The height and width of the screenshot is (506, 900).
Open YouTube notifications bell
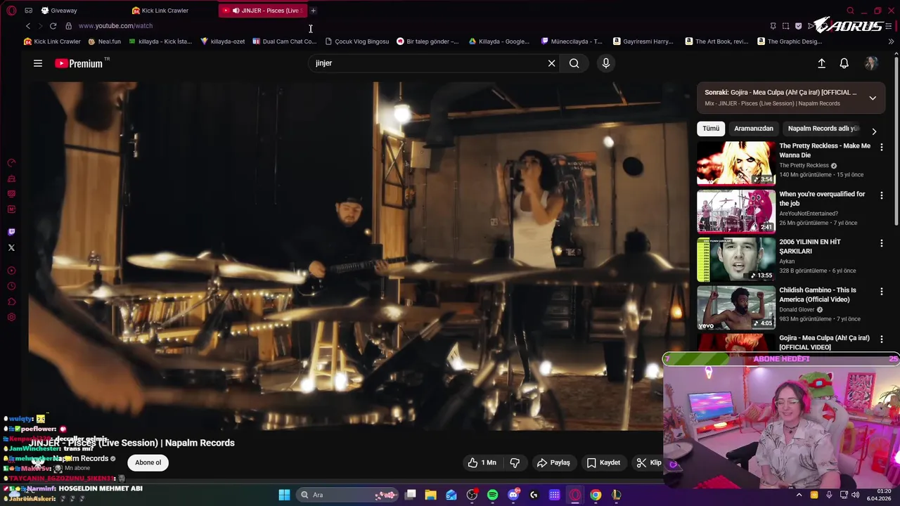(844, 63)
